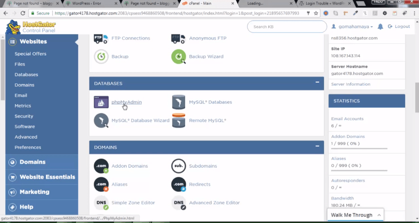The height and width of the screenshot is (223, 419).
Task: Select Advanced in sidebar
Action: 26,137
